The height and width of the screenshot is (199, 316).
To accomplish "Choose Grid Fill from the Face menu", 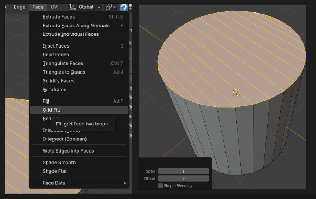I will pos(51,110).
